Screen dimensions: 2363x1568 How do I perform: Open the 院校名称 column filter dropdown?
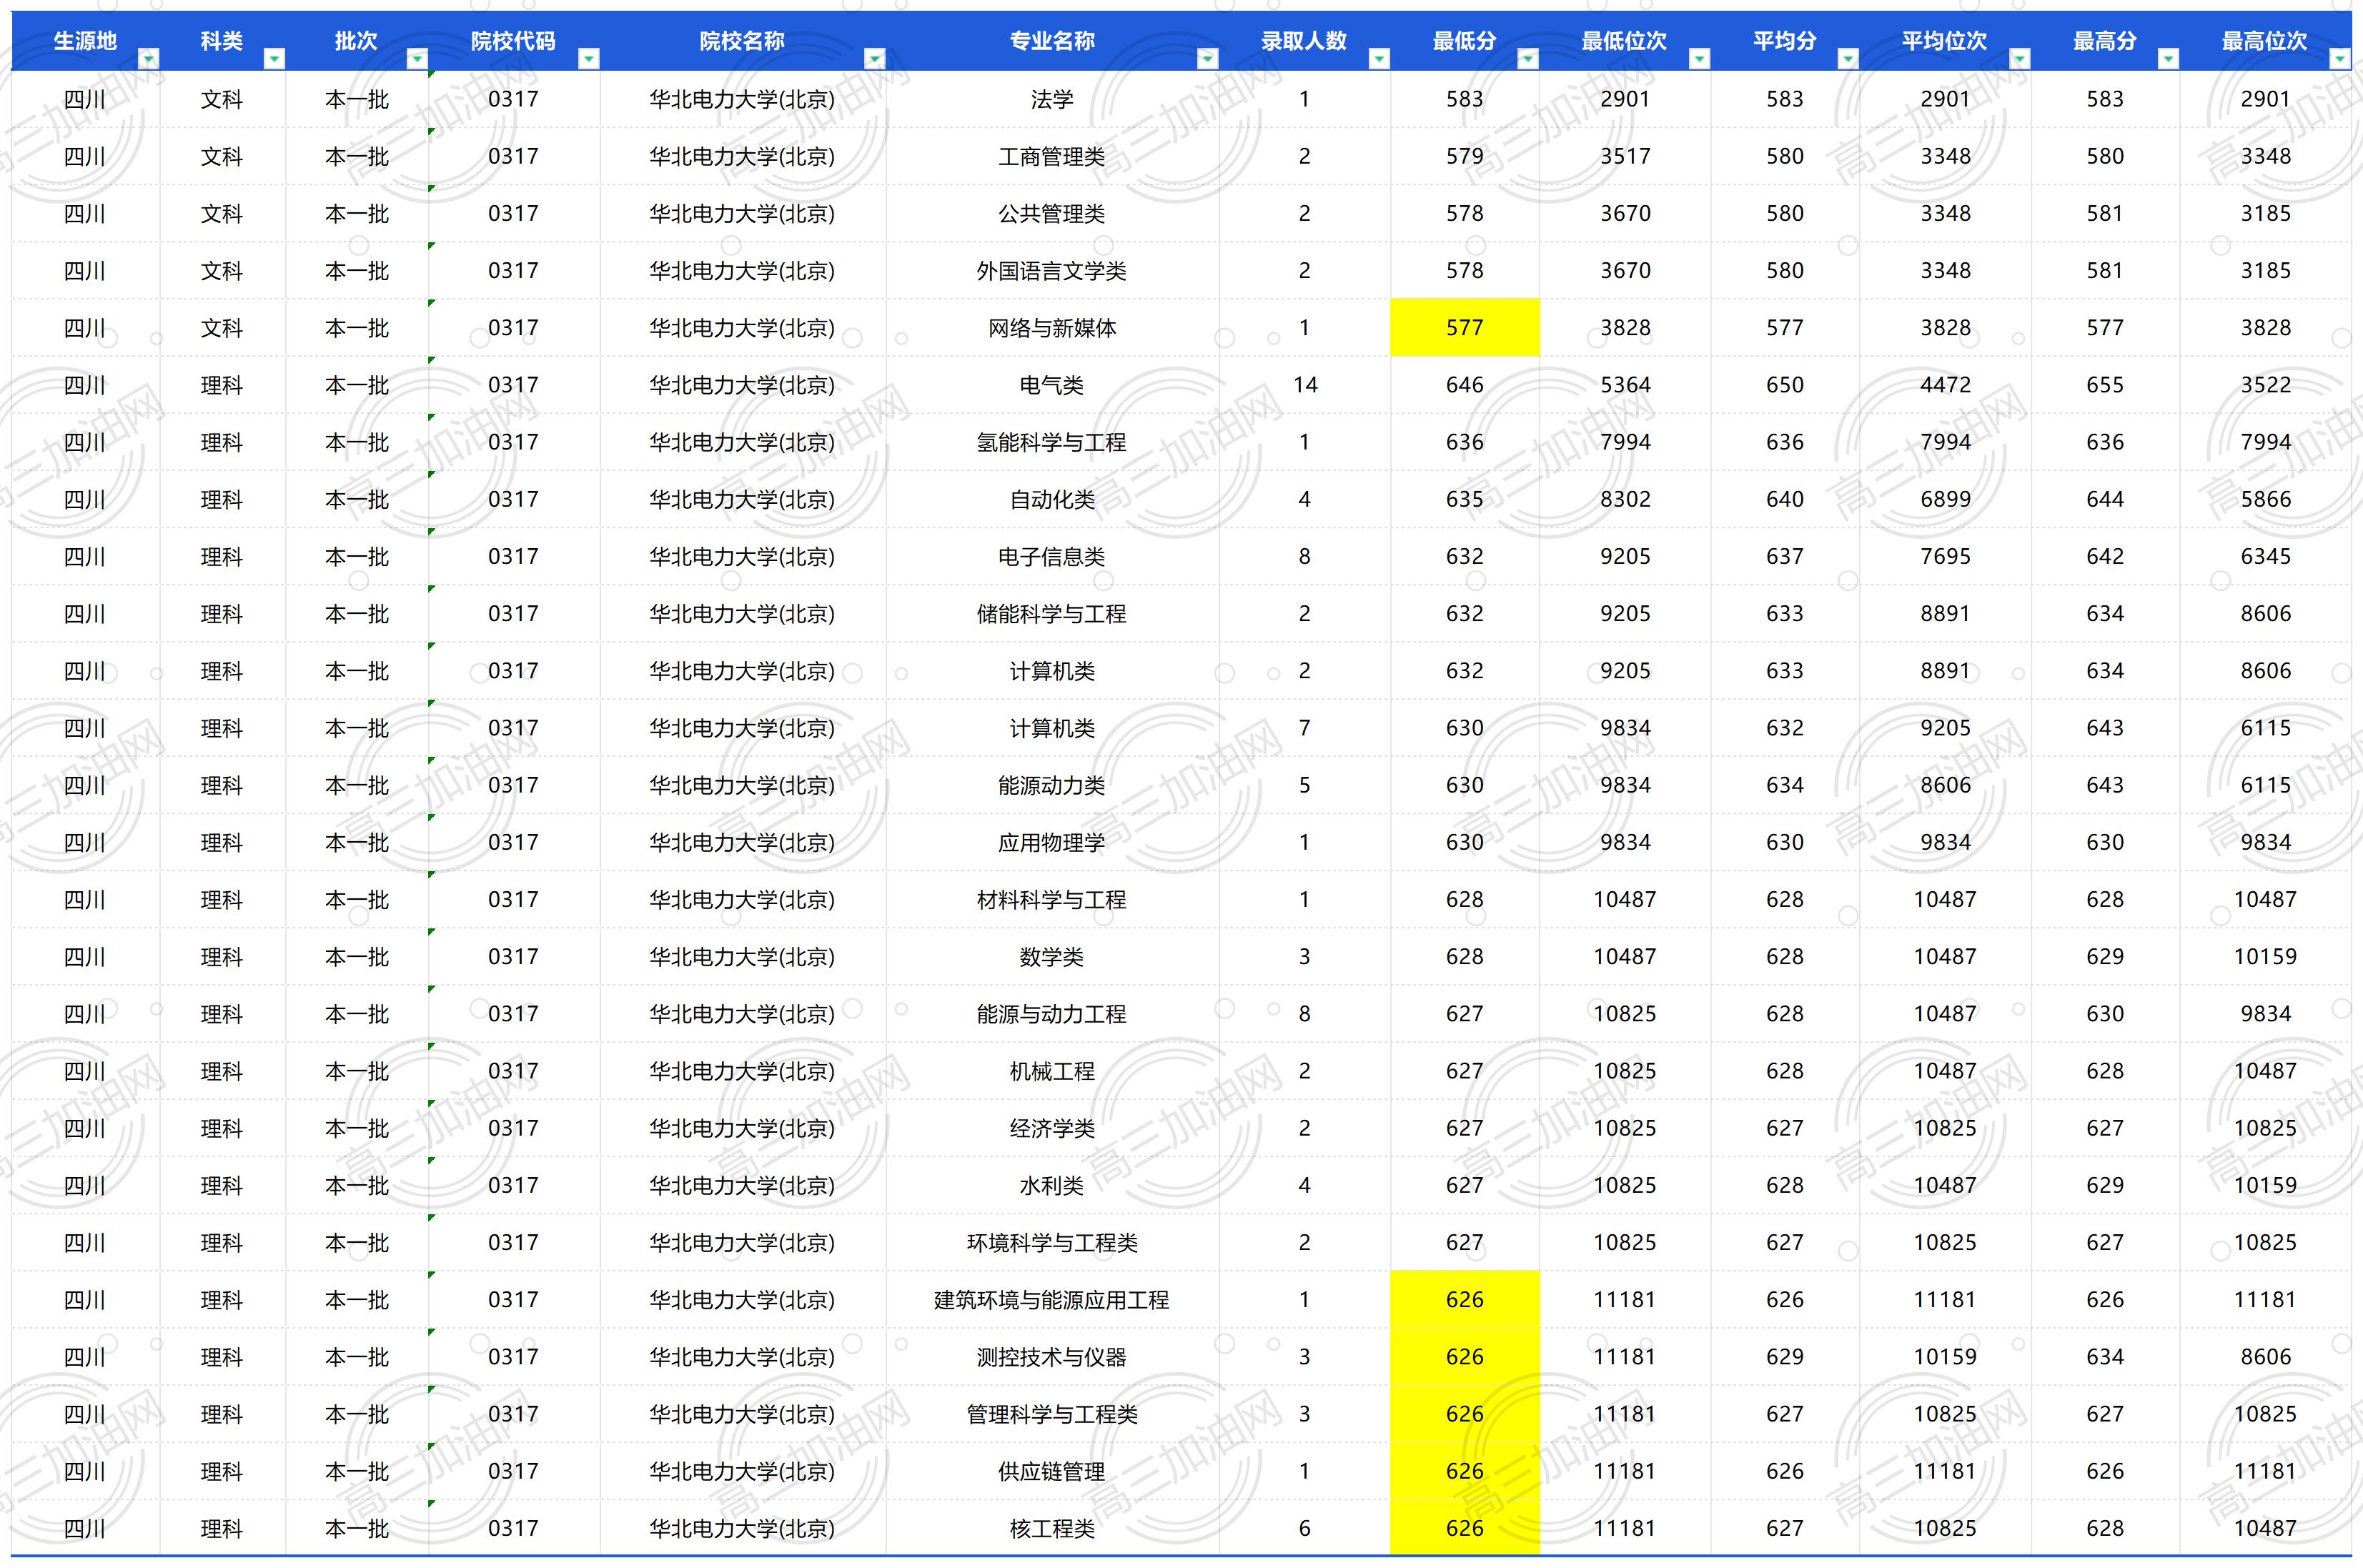tap(875, 59)
